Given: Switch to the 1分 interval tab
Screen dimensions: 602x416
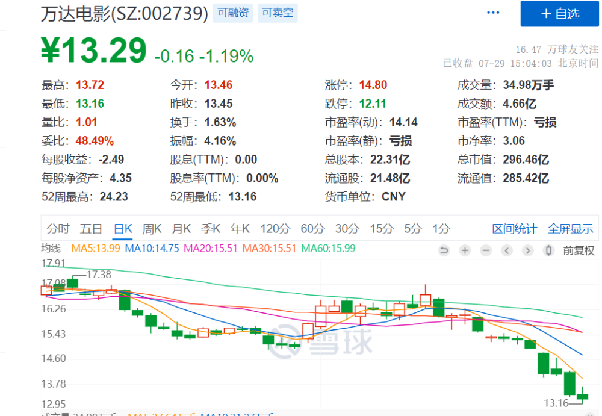Looking at the screenshot, I should tap(441, 229).
